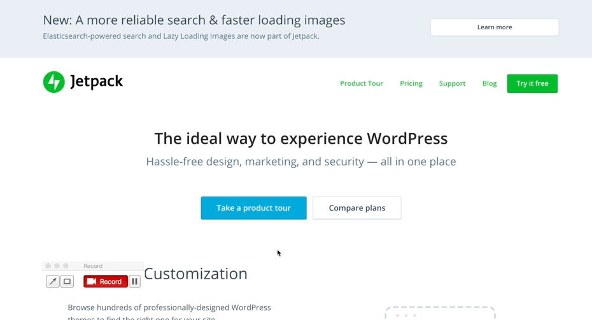This screenshot has width=592, height=320.
Task: Click the Jetpack green lightning logo icon
Action: pyautogui.click(x=53, y=82)
